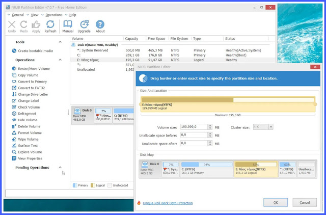
Task: Select E: 53% block in dialog Disk Map
Action: [256, 169]
